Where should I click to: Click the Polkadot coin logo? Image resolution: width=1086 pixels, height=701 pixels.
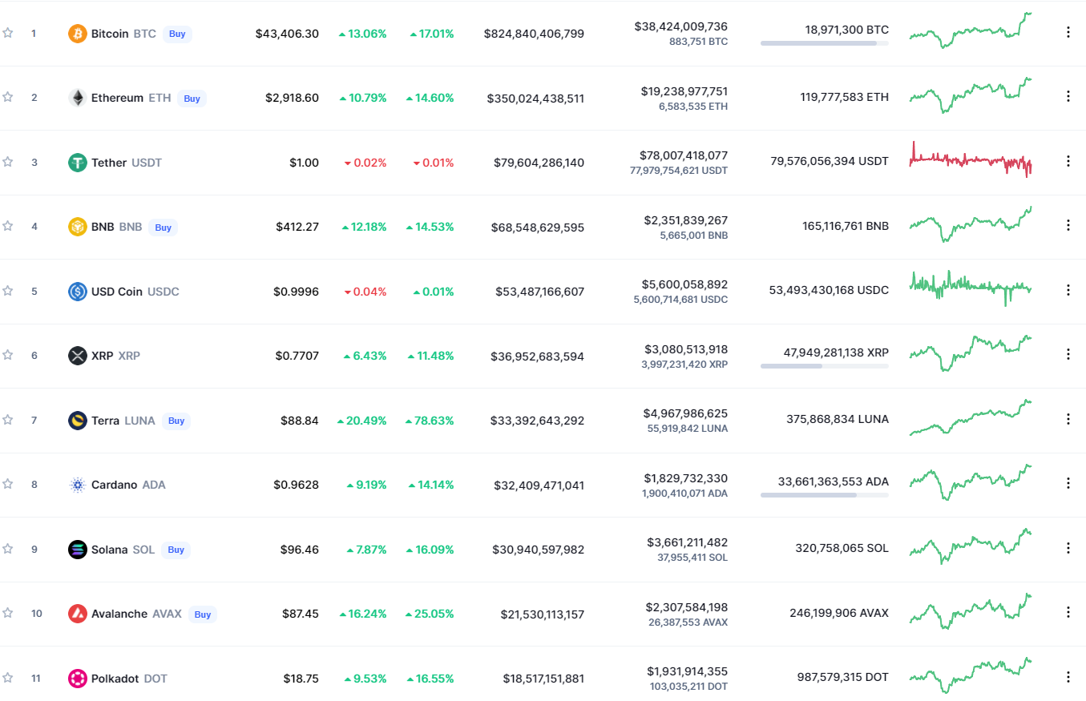(78, 679)
